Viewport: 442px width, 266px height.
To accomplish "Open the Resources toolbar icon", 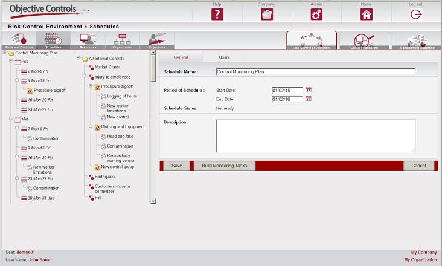I will (x=88, y=41).
